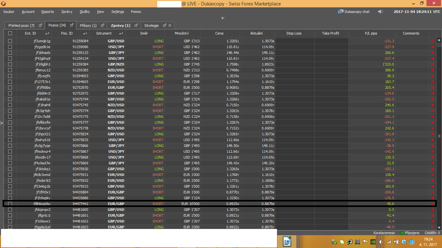Close position jfk3qr9zh with red X
This screenshot has width=442, height=248.
pos(433,111)
